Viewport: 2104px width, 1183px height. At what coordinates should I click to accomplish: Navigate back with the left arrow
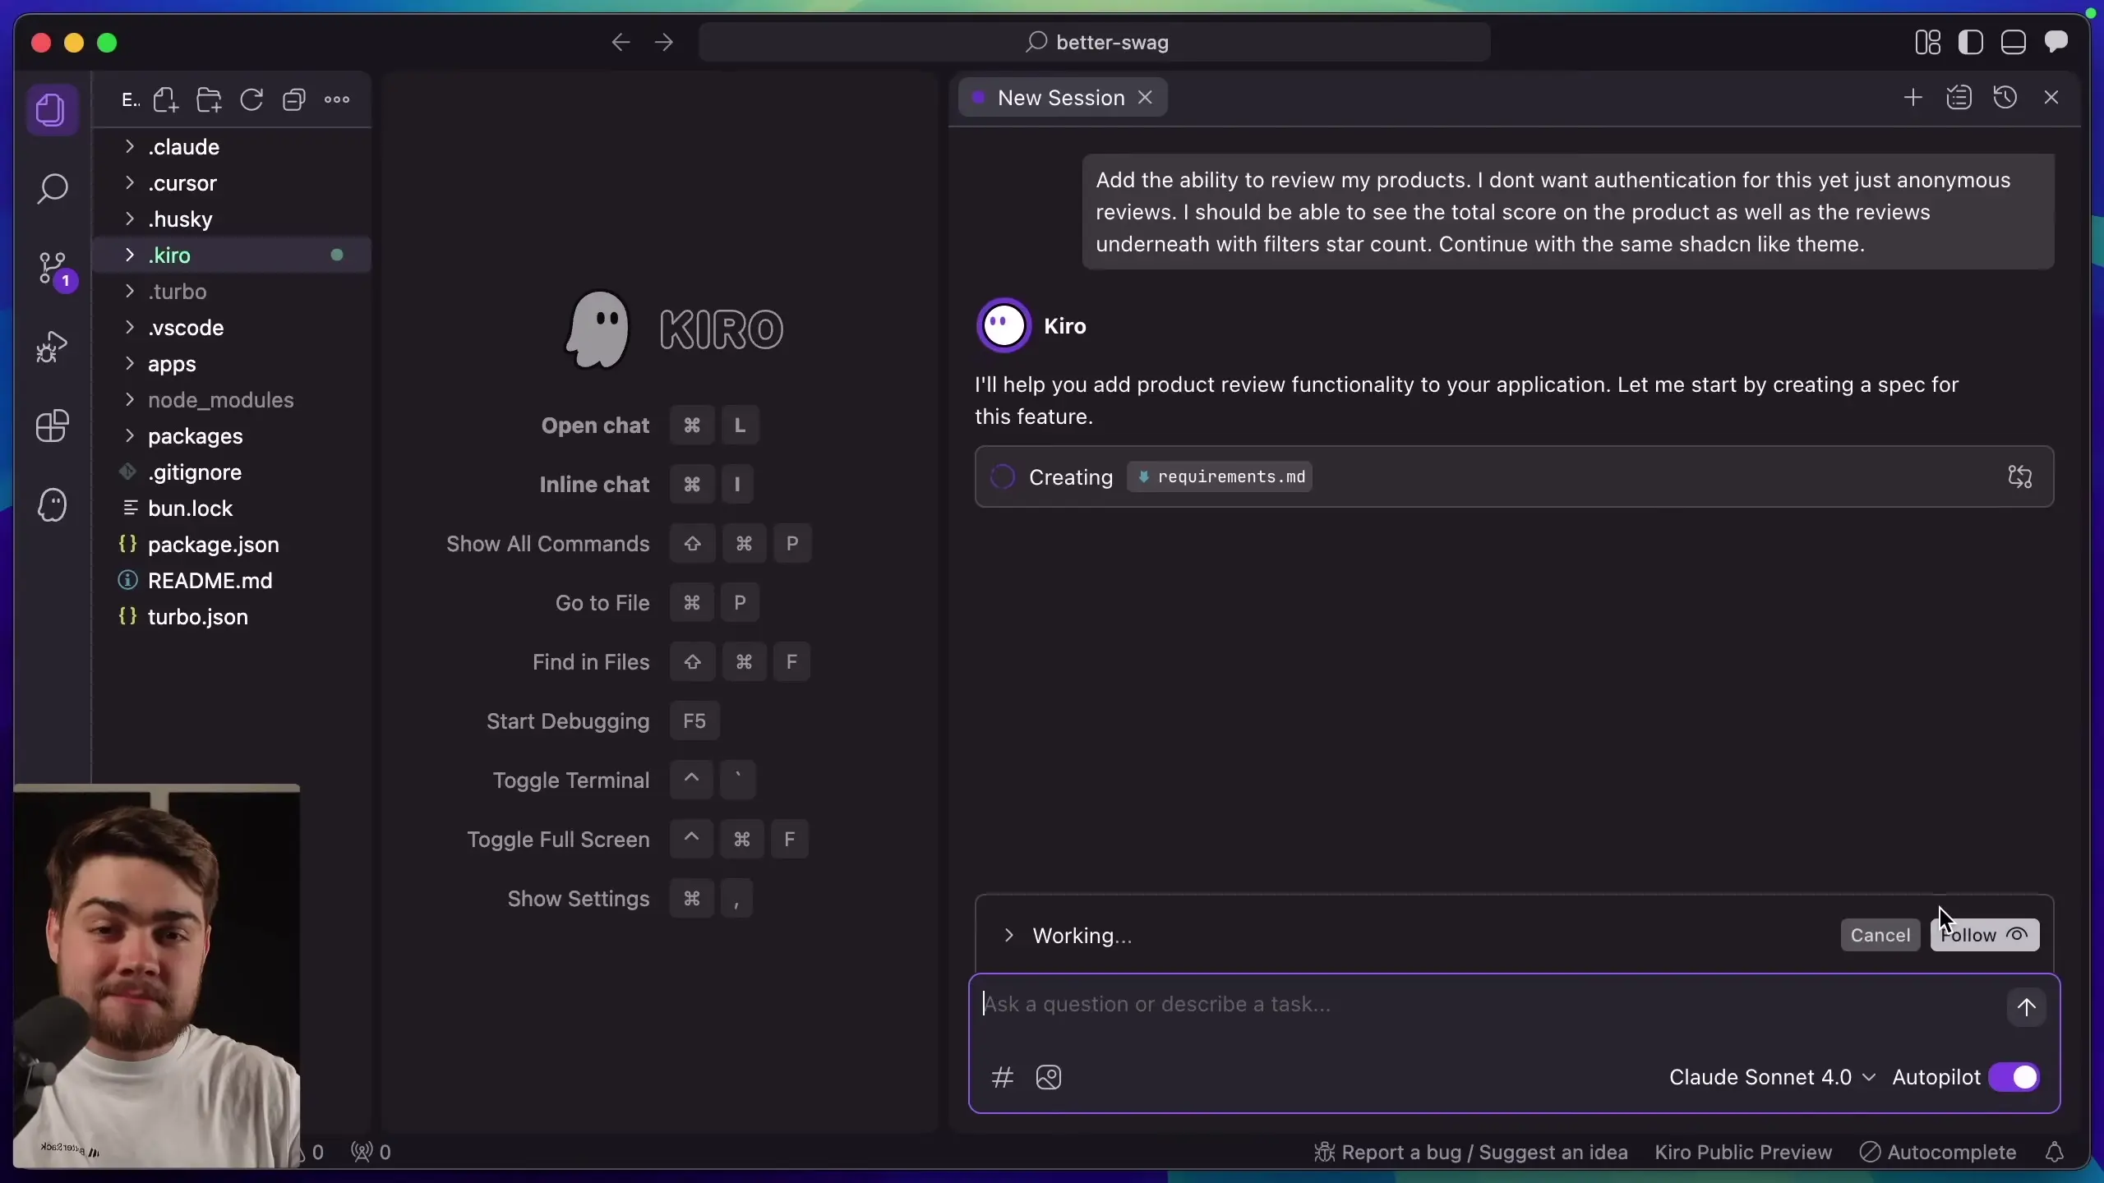621,42
